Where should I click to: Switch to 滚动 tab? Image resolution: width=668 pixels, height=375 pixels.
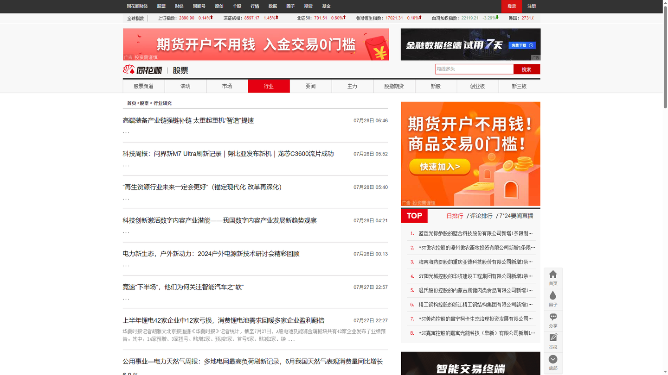pyautogui.click(x=185, y=86)
